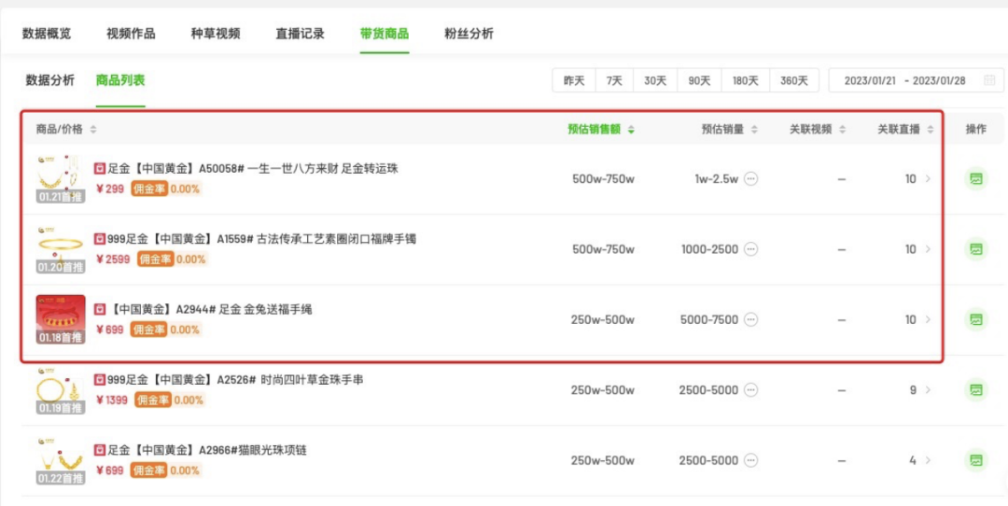The image size is (1008, 506).
Task: Expand related livestreams for 猫眼光珠项链 row chevron
Action: pyautogui.click(x=928, y=460)
